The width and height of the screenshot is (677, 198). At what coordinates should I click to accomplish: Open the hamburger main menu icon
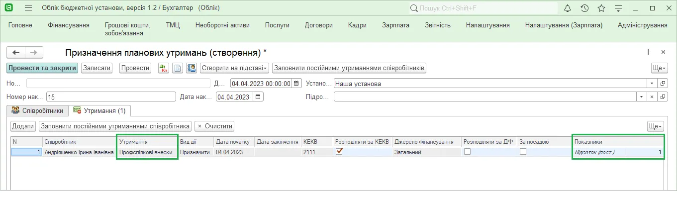[x=28, y=8]
